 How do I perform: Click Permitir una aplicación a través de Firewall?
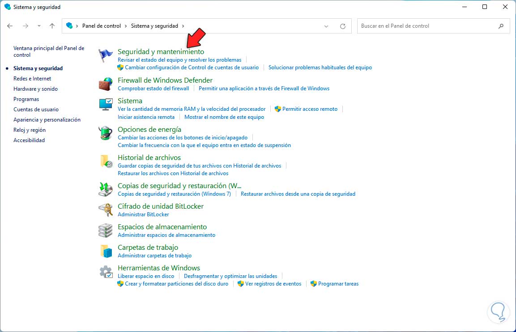(x=264, y=88)
